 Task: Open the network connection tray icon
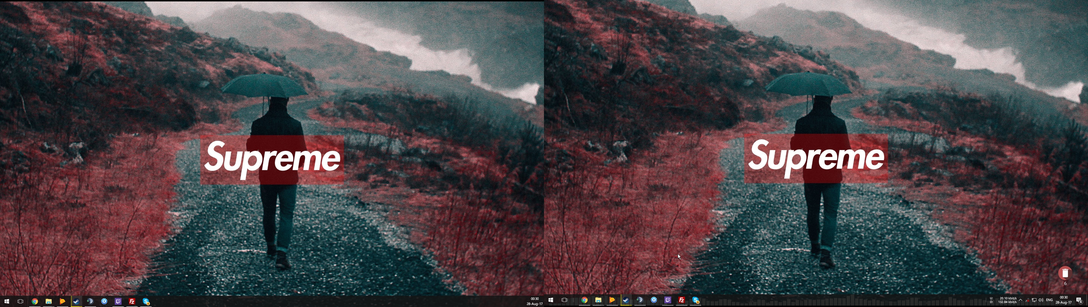[x=1034, y=300]
